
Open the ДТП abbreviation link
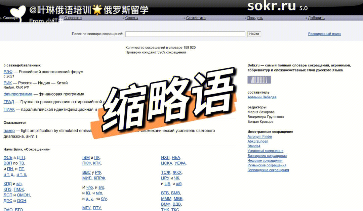[x=21, y=158]
